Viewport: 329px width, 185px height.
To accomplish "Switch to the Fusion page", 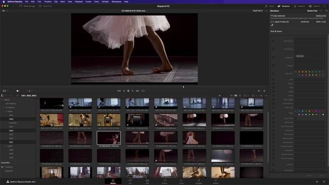I will click(x=164, y=181).
